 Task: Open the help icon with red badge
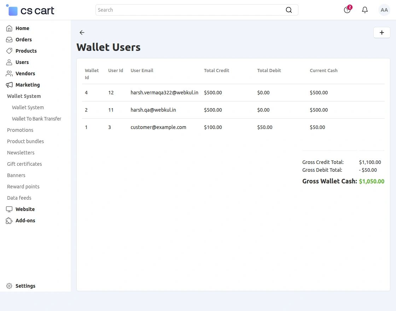347,10
